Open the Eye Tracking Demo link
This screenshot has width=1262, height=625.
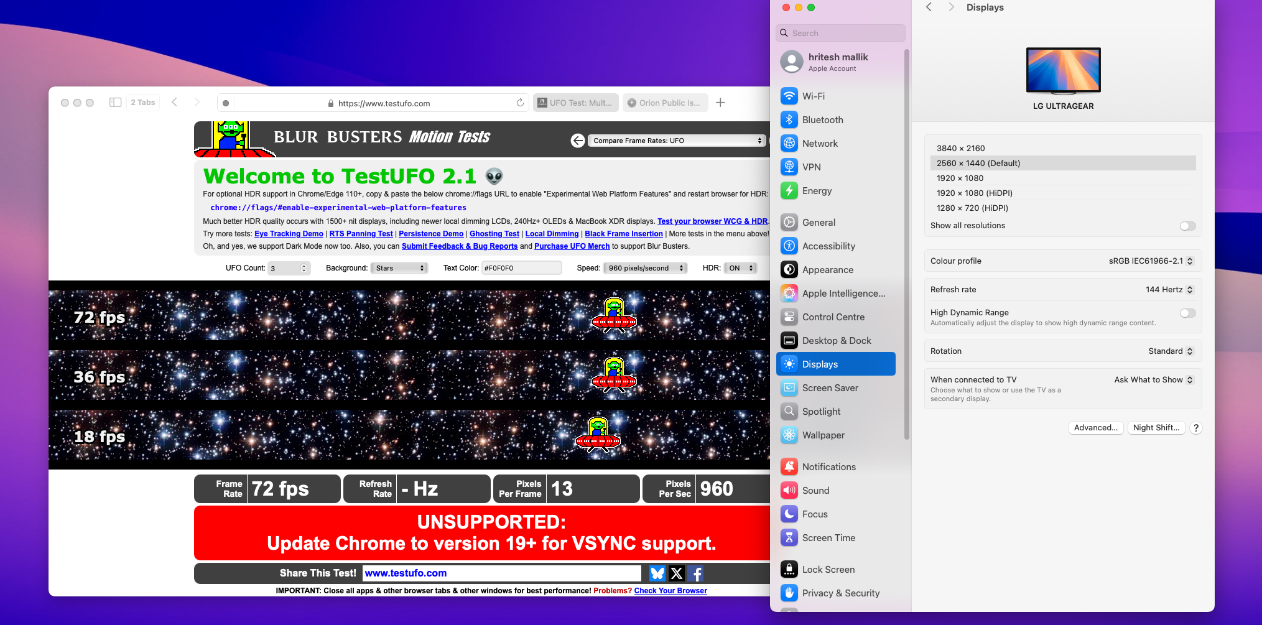click(289, 234)
